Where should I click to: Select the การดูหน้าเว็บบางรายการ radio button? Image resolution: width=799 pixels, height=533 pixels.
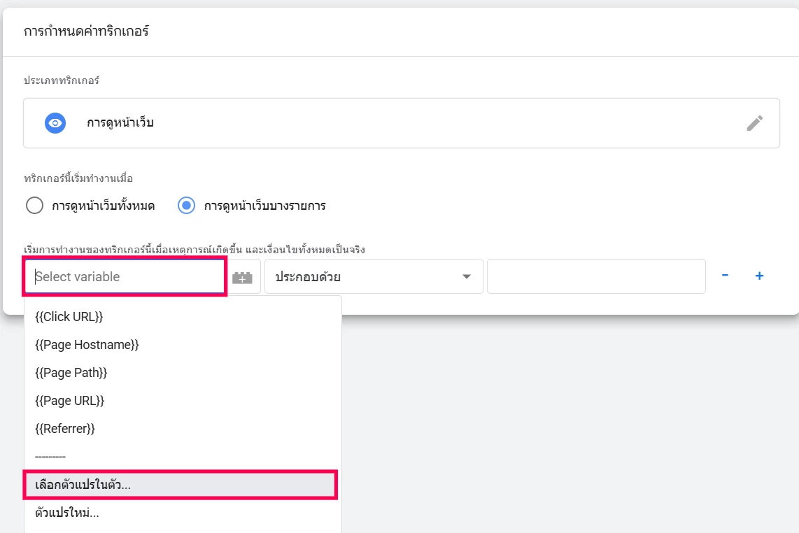coord(186,206)
